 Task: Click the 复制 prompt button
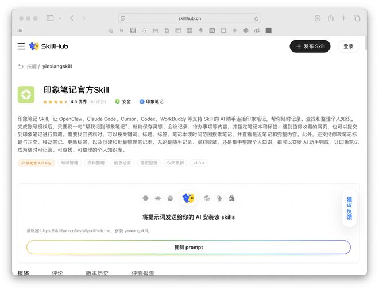[x=188, y=247]
